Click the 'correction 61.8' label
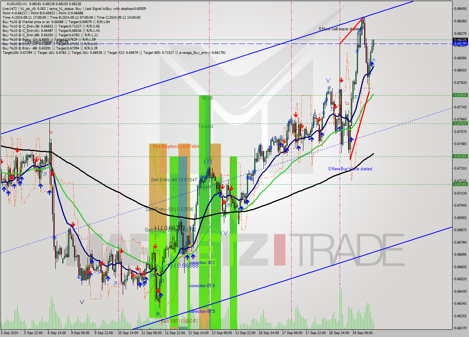 pyautogui.click(x=202, y=286)
